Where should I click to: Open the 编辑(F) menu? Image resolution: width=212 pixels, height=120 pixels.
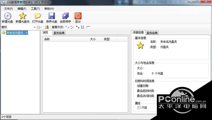pyautogui.click(x=22, y=9)
